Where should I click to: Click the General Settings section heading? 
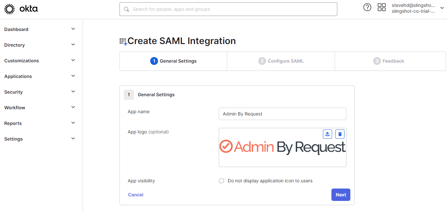point(156,95)
